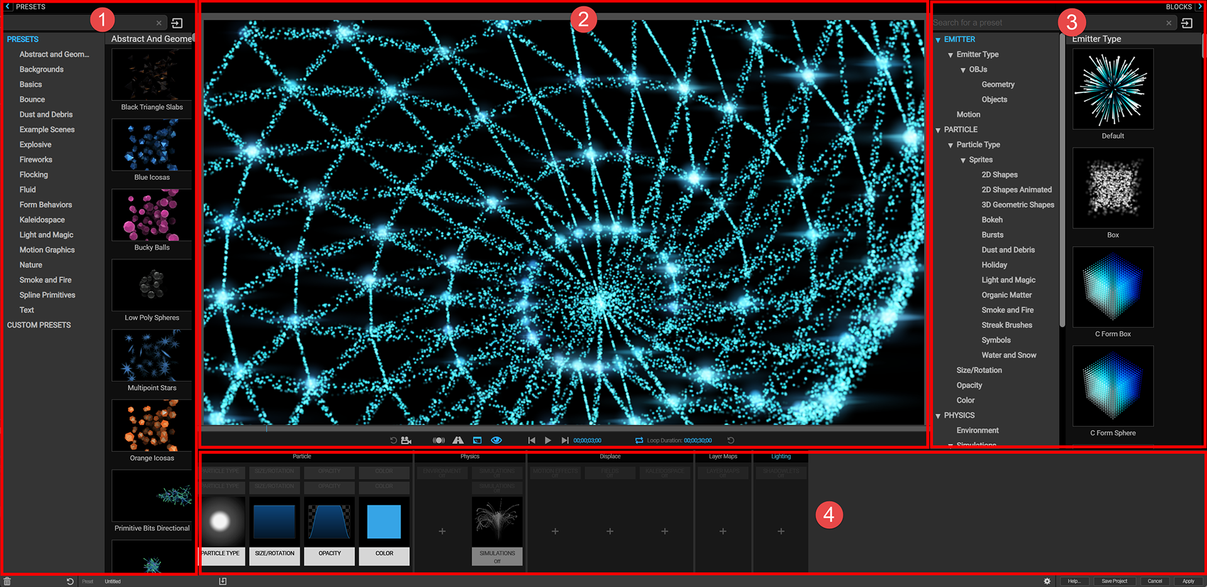1207x587 pixels.
Task: Select the Fireworks preset category
Action: (x=36, y=160)
